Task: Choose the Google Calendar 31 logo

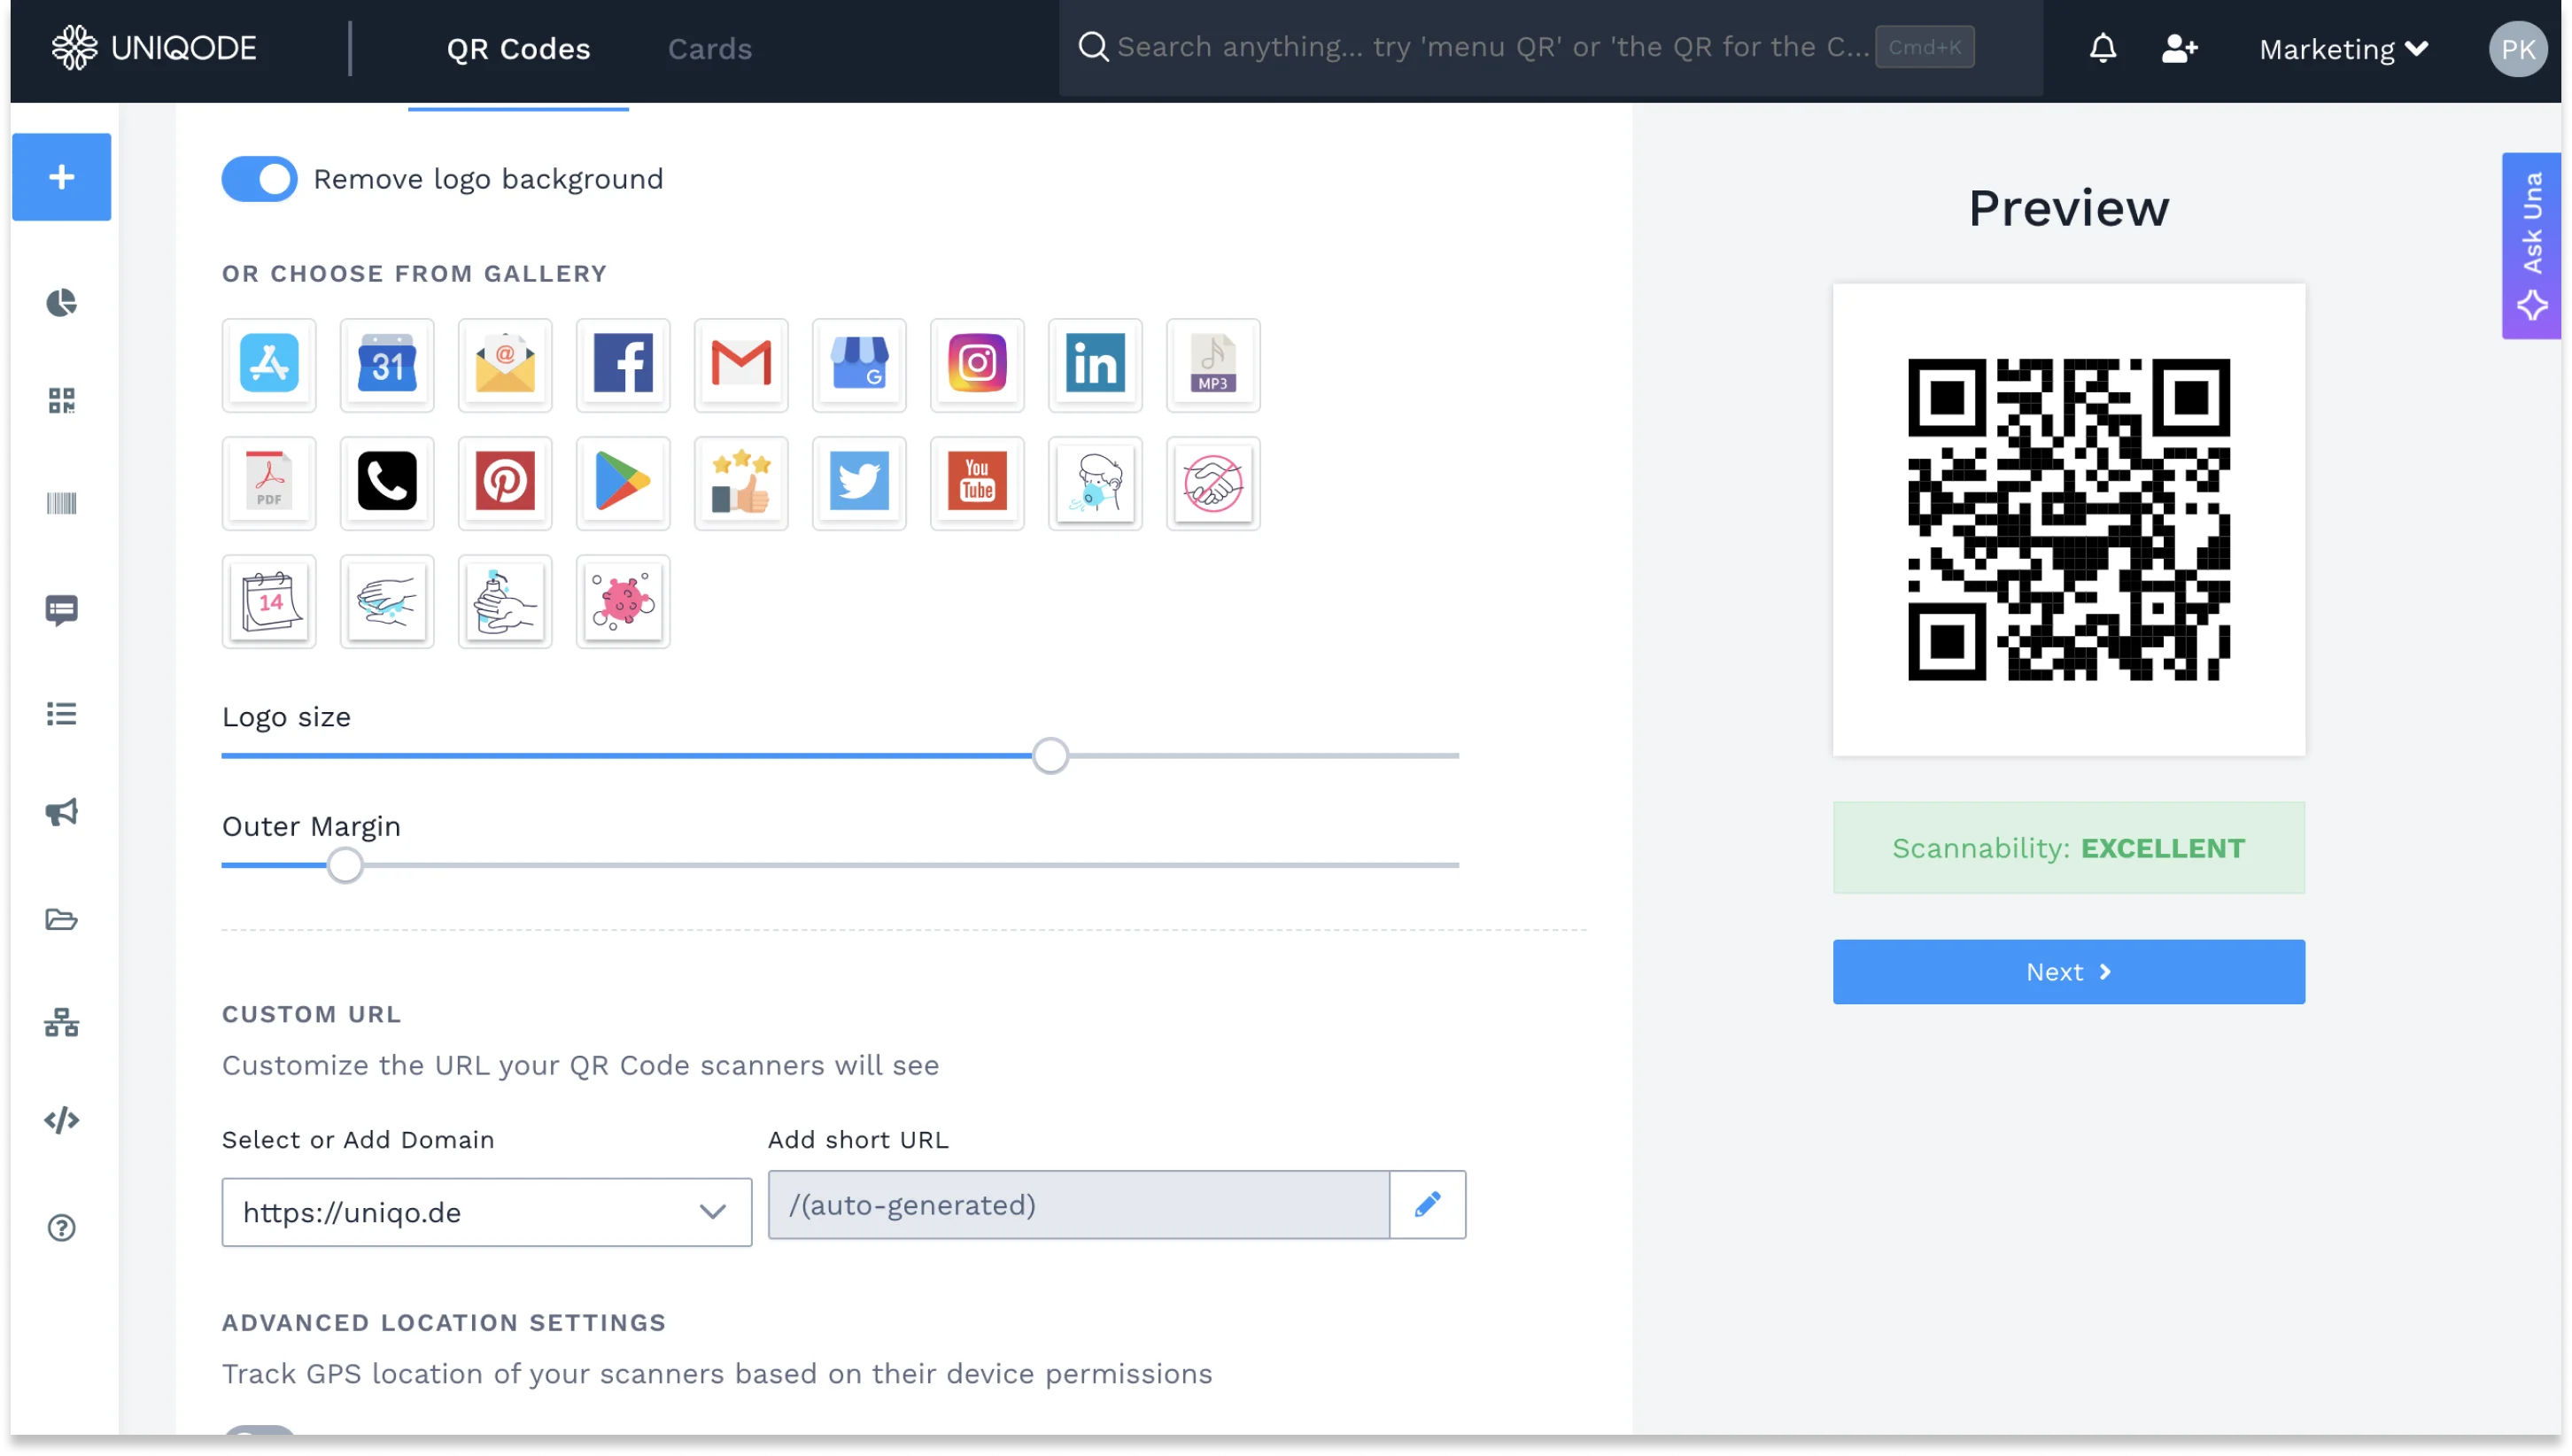Action: 387,364
